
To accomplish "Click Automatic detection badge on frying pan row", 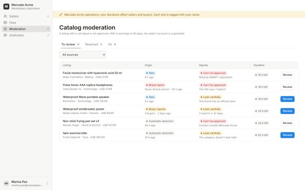I will coord(160,121).
